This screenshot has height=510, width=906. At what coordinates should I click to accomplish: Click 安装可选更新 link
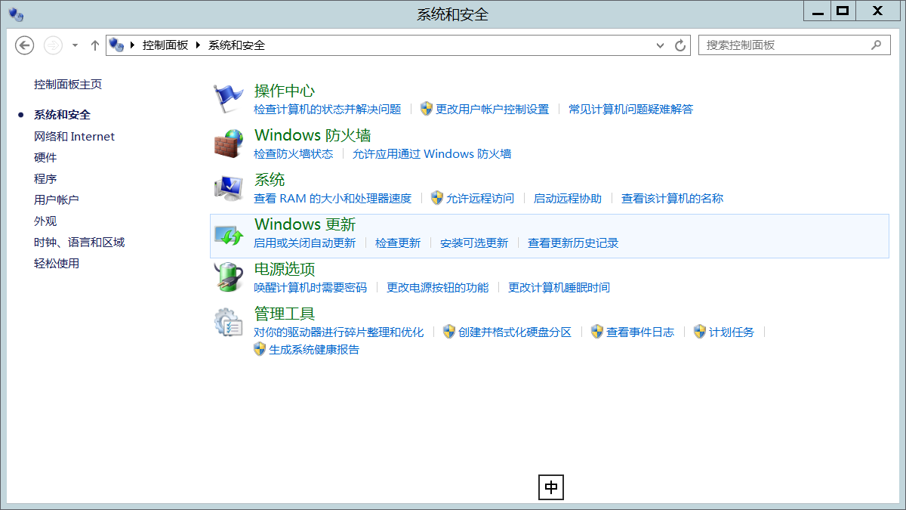coord(474,243)
